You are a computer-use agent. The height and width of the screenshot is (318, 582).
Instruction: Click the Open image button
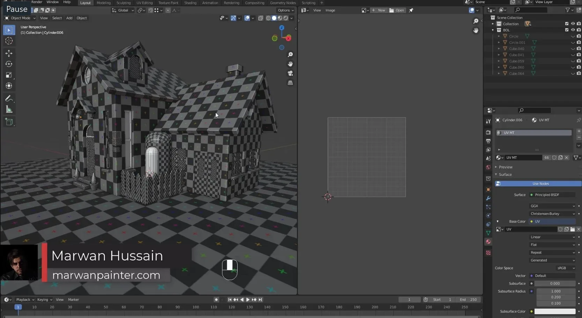[x=397, y=10]
